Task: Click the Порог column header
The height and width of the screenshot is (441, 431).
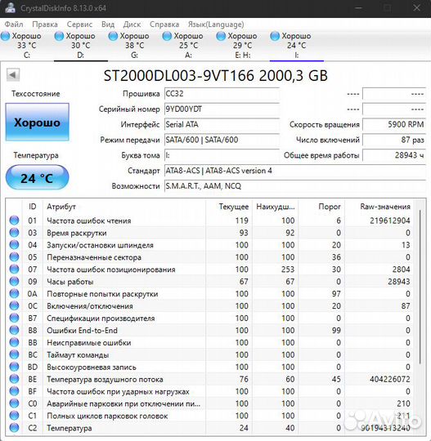Action: pyautogui.click(x=321, y=207)
